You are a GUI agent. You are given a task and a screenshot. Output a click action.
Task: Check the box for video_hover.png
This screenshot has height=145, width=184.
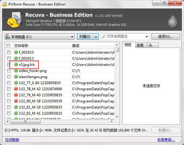(9, 71)
